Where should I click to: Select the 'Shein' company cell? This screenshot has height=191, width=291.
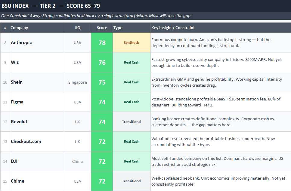click(37, 82)
